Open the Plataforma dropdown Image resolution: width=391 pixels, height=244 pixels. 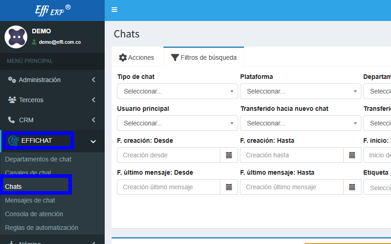coord(300,91)
